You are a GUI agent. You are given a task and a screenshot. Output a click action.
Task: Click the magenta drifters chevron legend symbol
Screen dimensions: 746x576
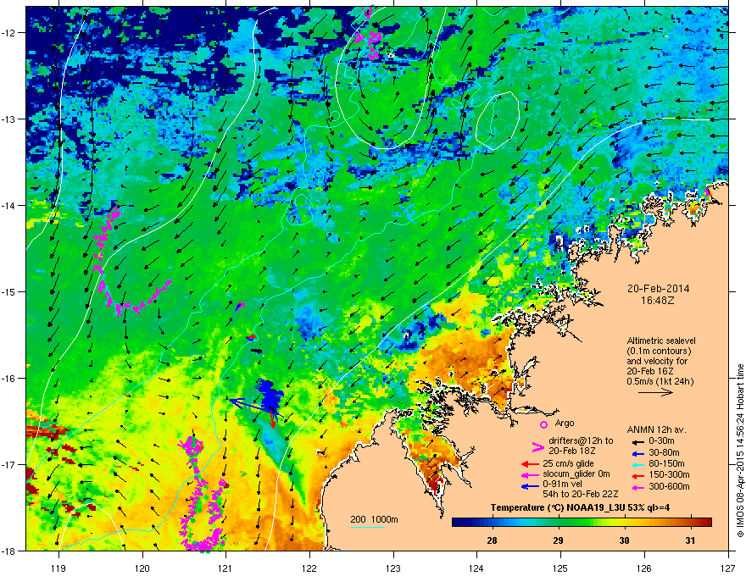click(537, 446)
